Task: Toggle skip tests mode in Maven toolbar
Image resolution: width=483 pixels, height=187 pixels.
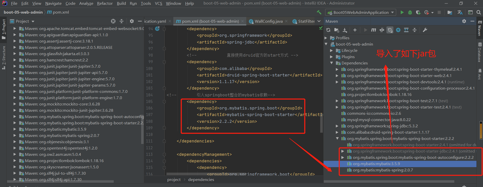Action: 390,30
